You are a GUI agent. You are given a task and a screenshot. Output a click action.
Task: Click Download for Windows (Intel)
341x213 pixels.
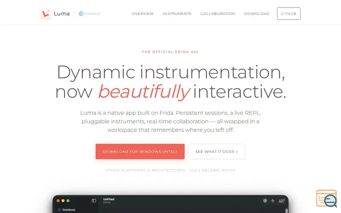click(140, 152)
